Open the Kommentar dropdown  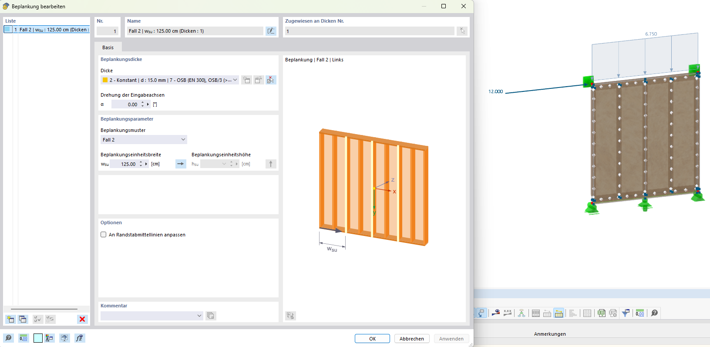click(199, 316)
